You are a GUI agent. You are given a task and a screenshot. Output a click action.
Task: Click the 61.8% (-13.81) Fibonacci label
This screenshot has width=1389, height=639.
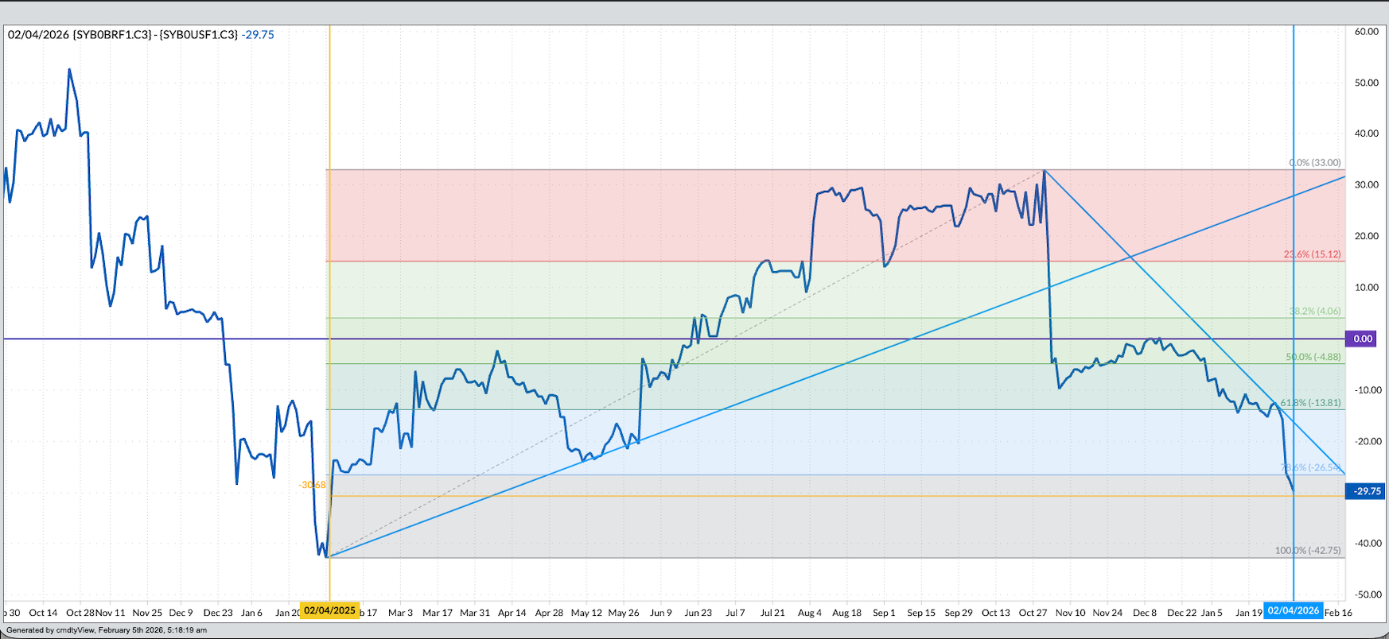point(1310,403)
